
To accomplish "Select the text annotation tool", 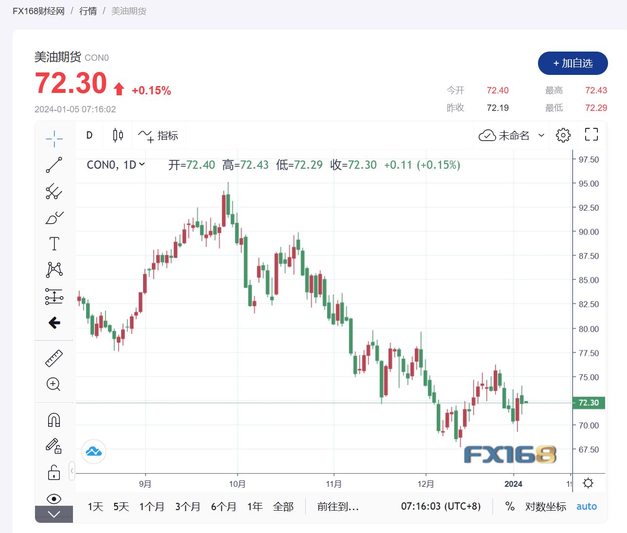I will pyautogui.click(x=54, y=244).
